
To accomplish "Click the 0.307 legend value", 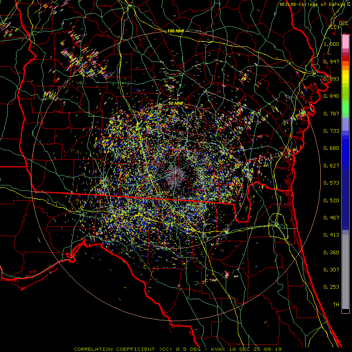I will [x=331, y=270].
